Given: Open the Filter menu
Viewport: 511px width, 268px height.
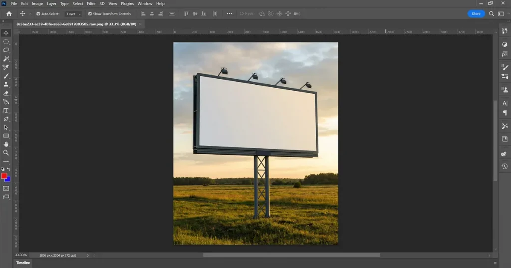Looking at the screenshot, I should click(91, 4).
